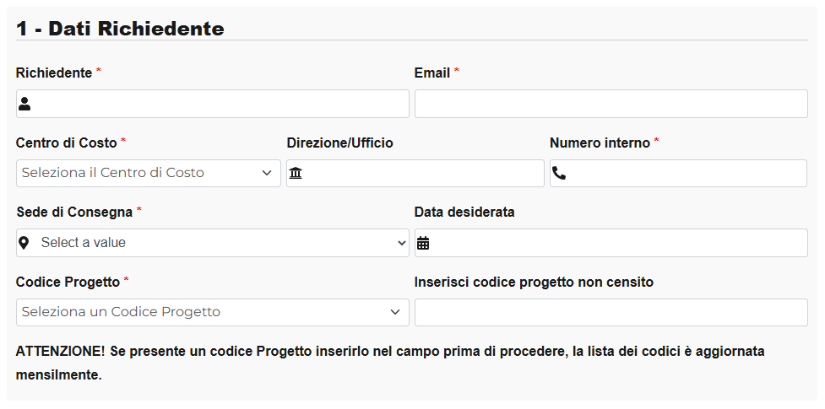Click the person icon in Richiedente field

24,104
